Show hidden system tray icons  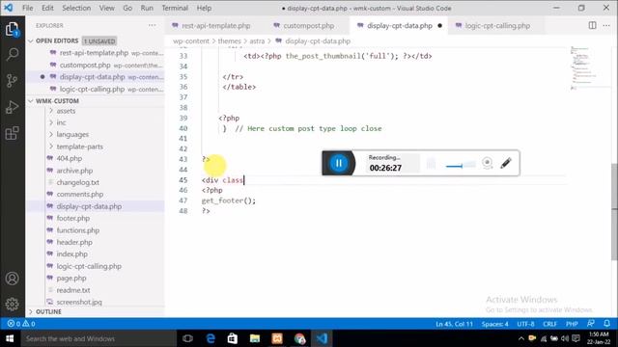pyautogui.click(x=521, y=338)
